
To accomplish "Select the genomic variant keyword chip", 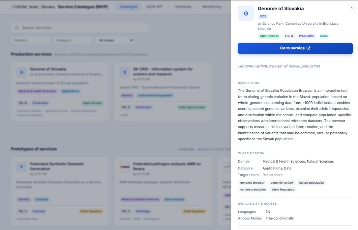I will [x=282, y=183].
